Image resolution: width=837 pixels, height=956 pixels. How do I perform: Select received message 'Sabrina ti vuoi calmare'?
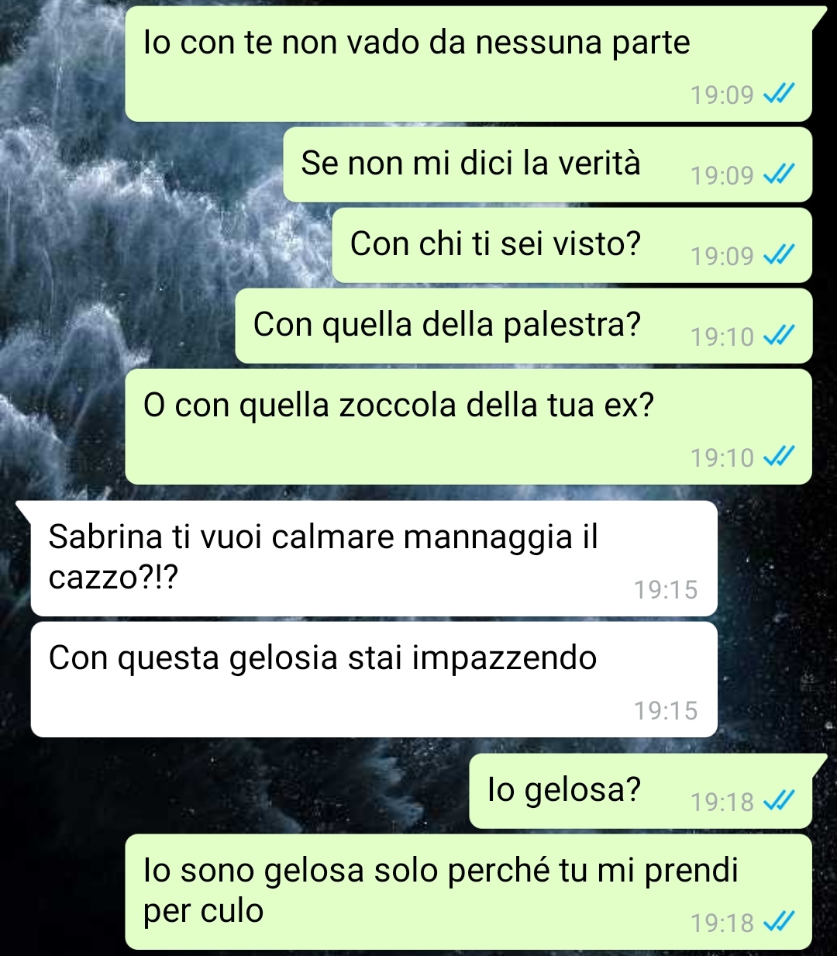pyautogui.click(x=374, y=558)
